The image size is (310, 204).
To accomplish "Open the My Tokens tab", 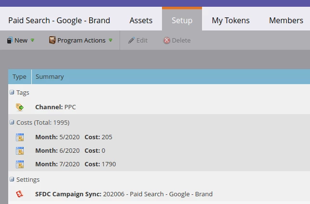I will coord(230,20).
